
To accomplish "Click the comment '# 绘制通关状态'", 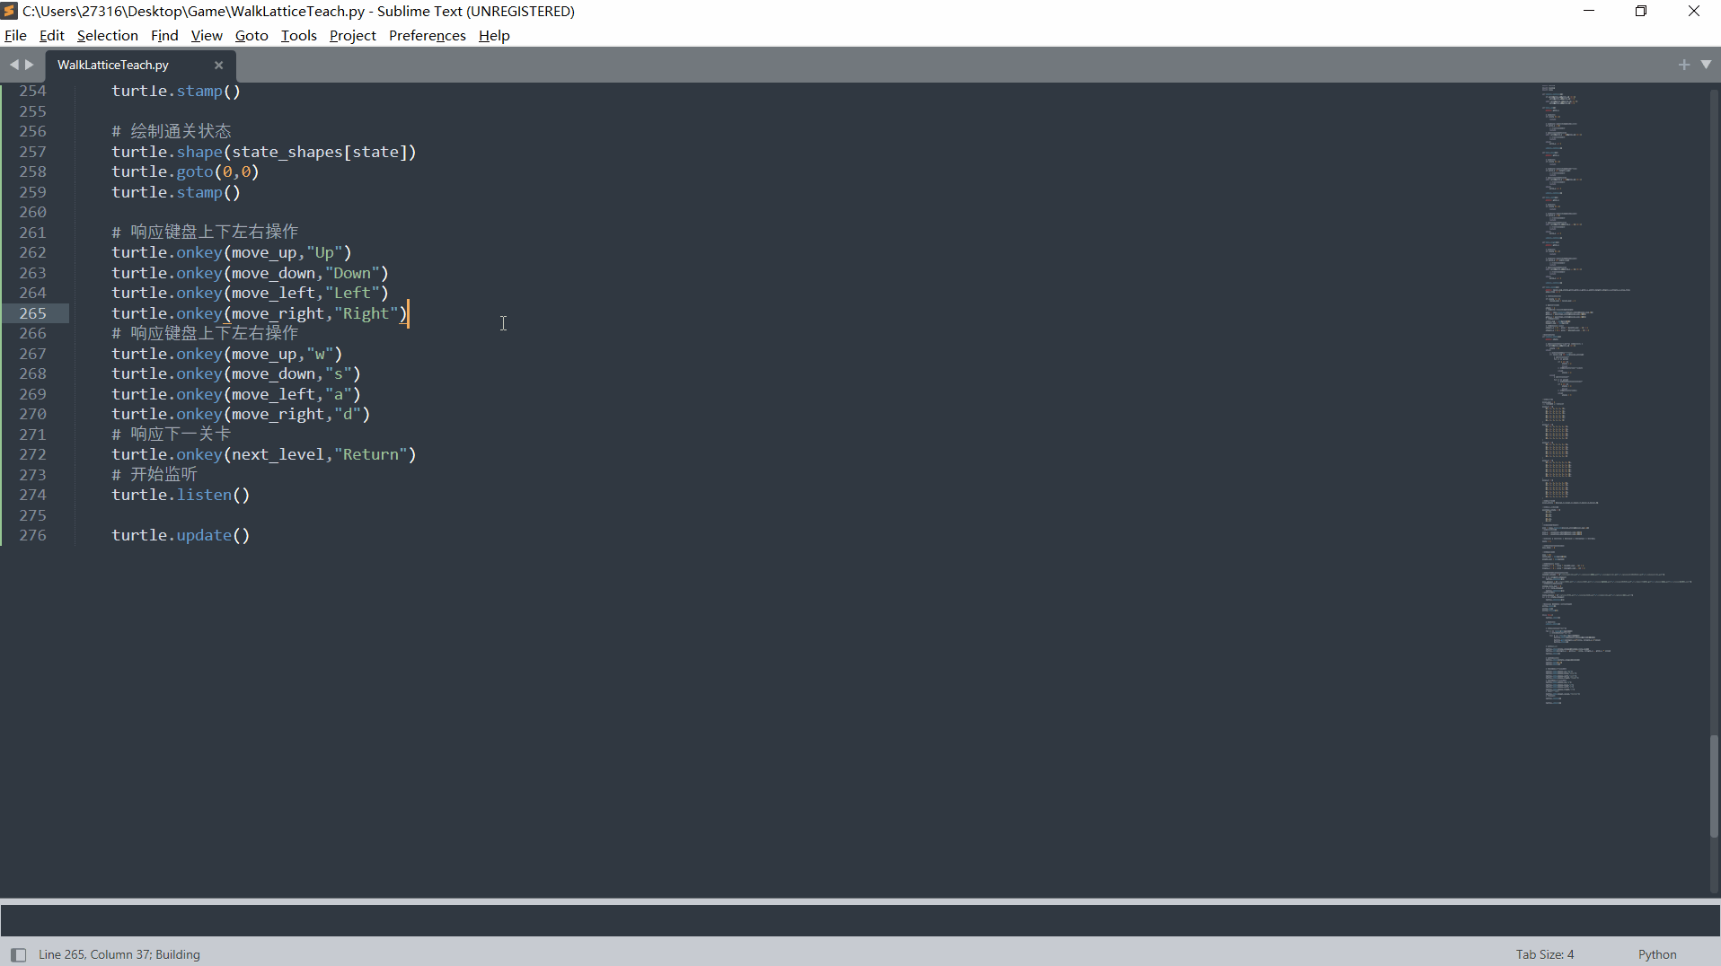I will tap(172, 131).
